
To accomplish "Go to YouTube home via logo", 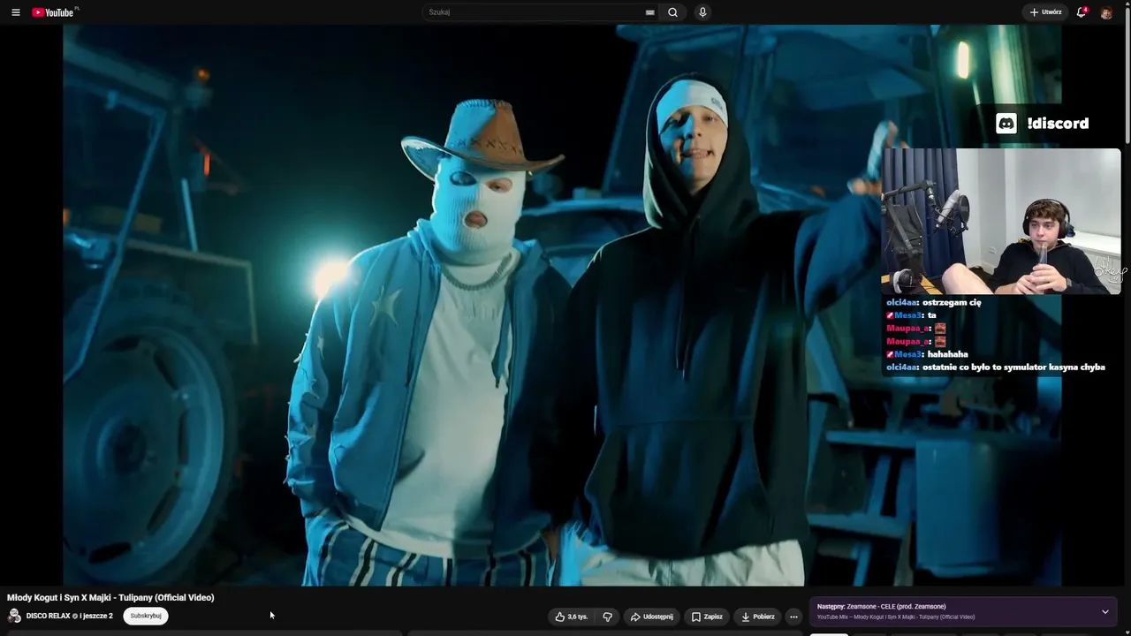I will point(53,12).
